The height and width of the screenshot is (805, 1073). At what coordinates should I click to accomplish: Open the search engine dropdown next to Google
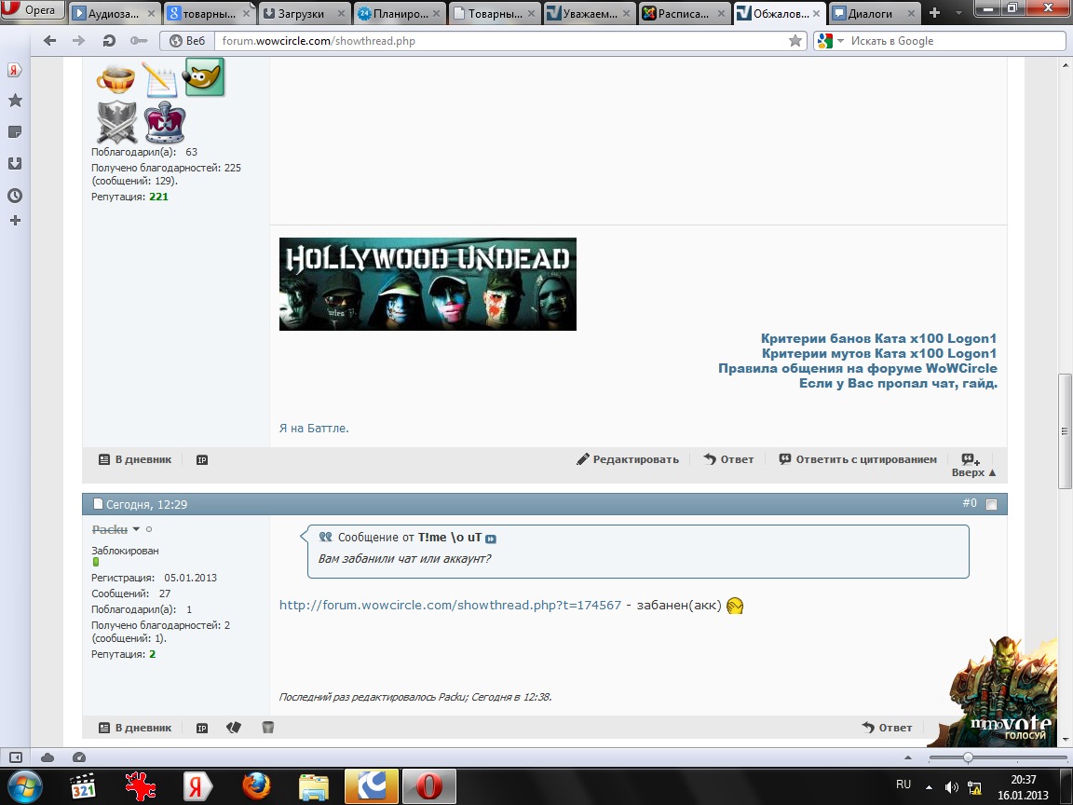[x=840, y=40]
